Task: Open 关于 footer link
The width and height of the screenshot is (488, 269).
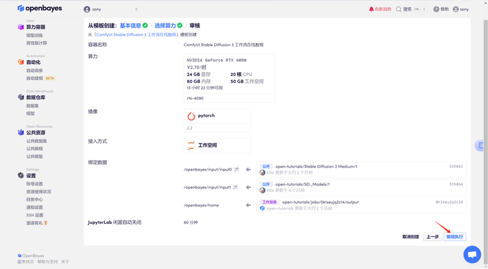Action: pyautogui.click(x=65, y=262)
